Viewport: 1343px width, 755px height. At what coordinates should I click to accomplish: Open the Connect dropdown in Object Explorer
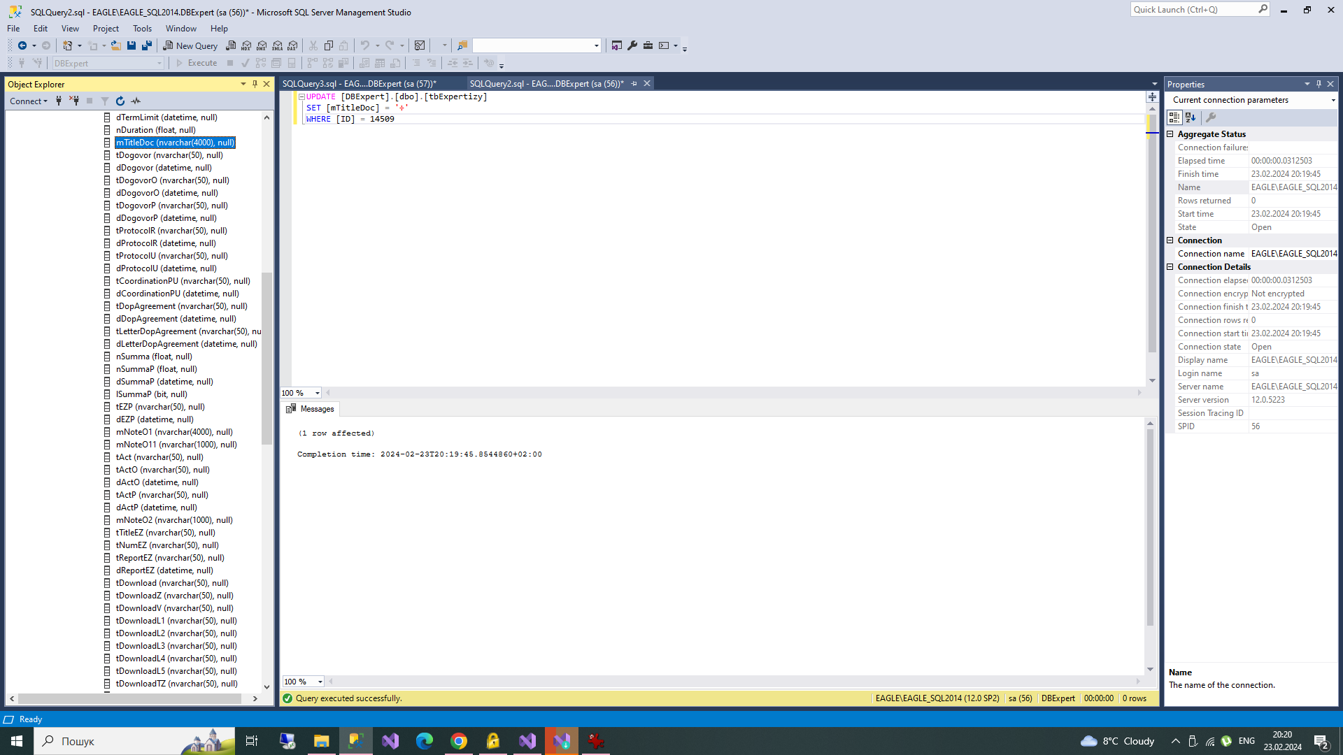point(29,101)
